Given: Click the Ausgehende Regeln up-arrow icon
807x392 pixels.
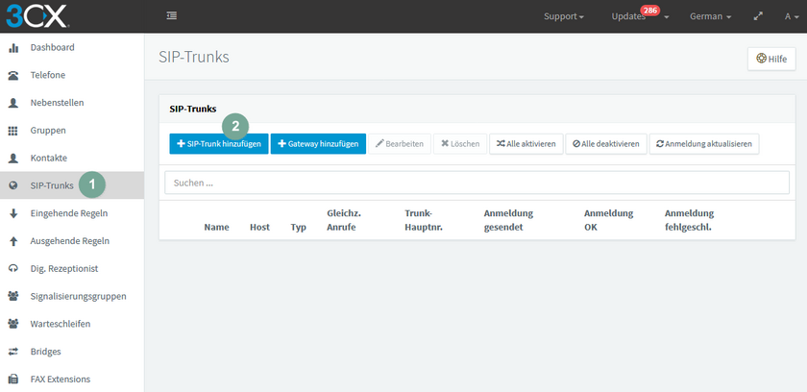Looking at the screenshot, I should coord(13,241).
